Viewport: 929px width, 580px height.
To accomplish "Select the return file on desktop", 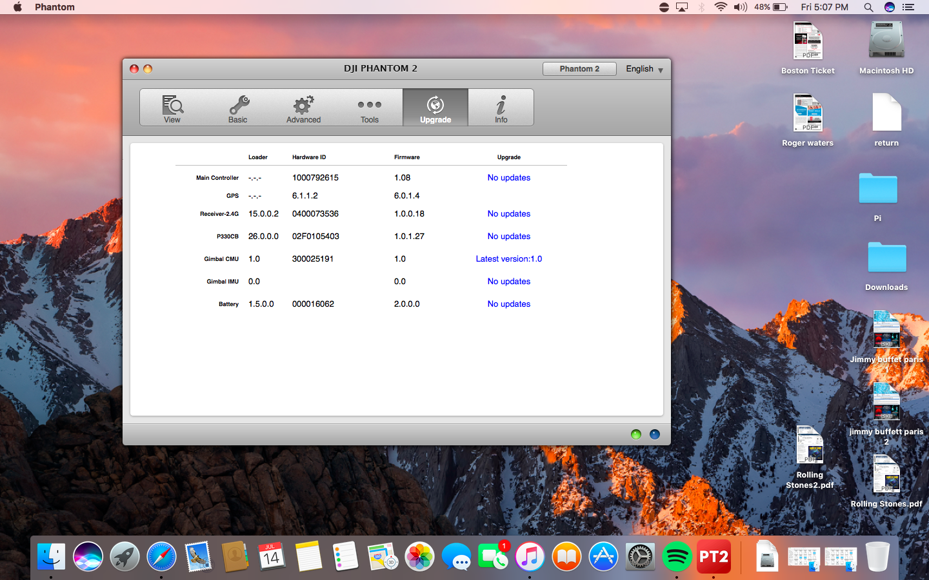I will (x=886, y=120).
